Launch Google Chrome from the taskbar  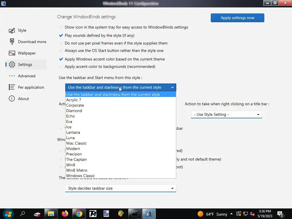point(79,214)
